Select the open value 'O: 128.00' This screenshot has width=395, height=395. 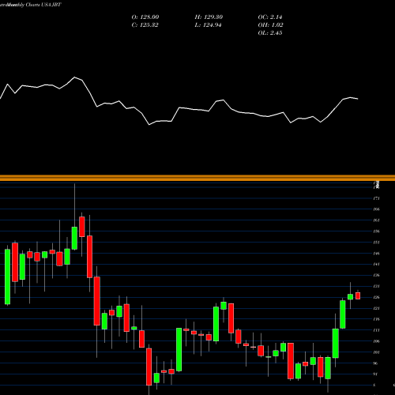pyautogui.click(x=145, y=17)
